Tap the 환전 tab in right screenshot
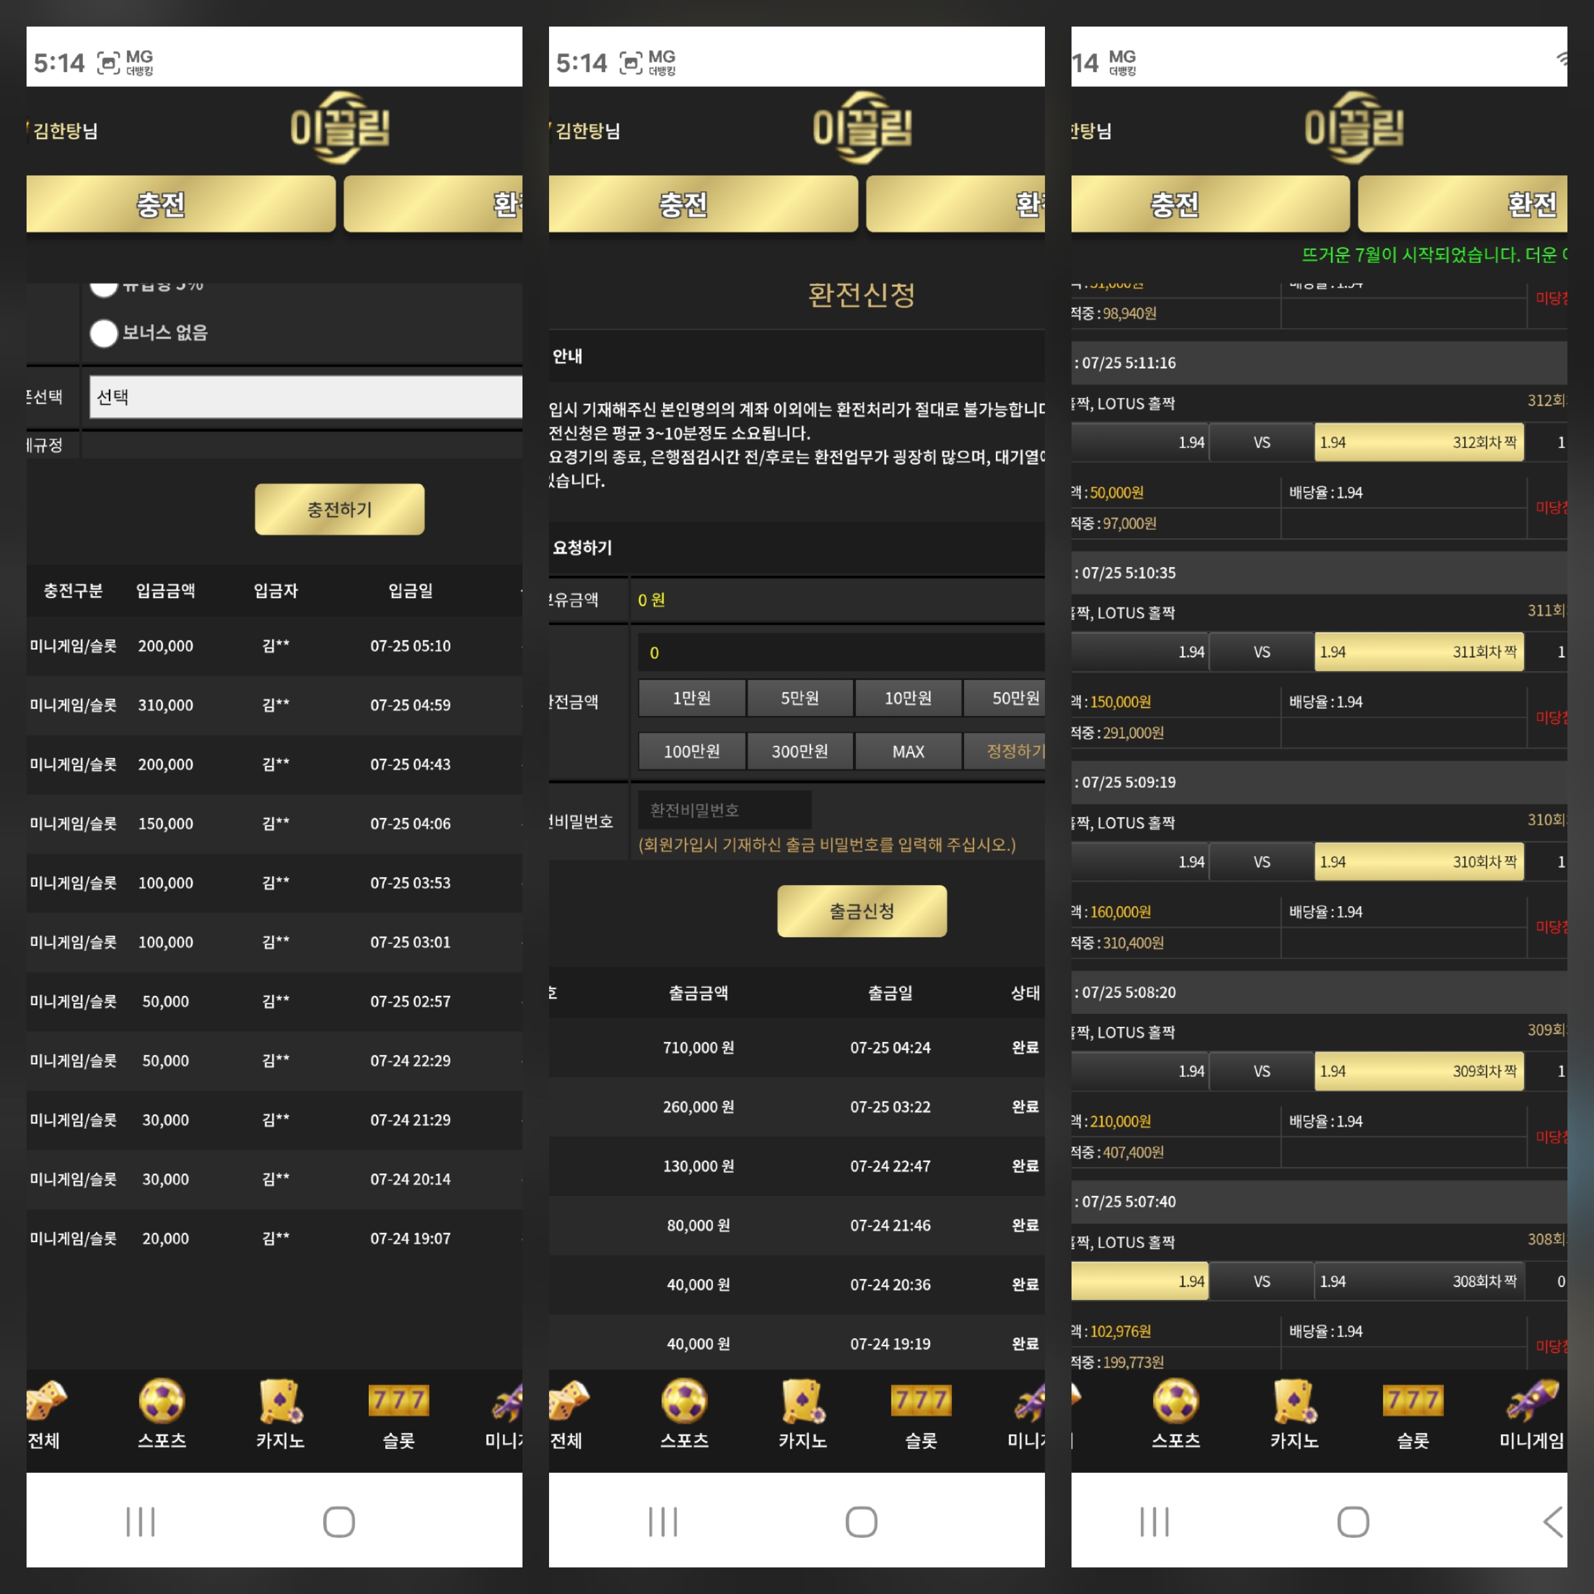Screen dimensions: 1594x1594 tap(1463, 204)
